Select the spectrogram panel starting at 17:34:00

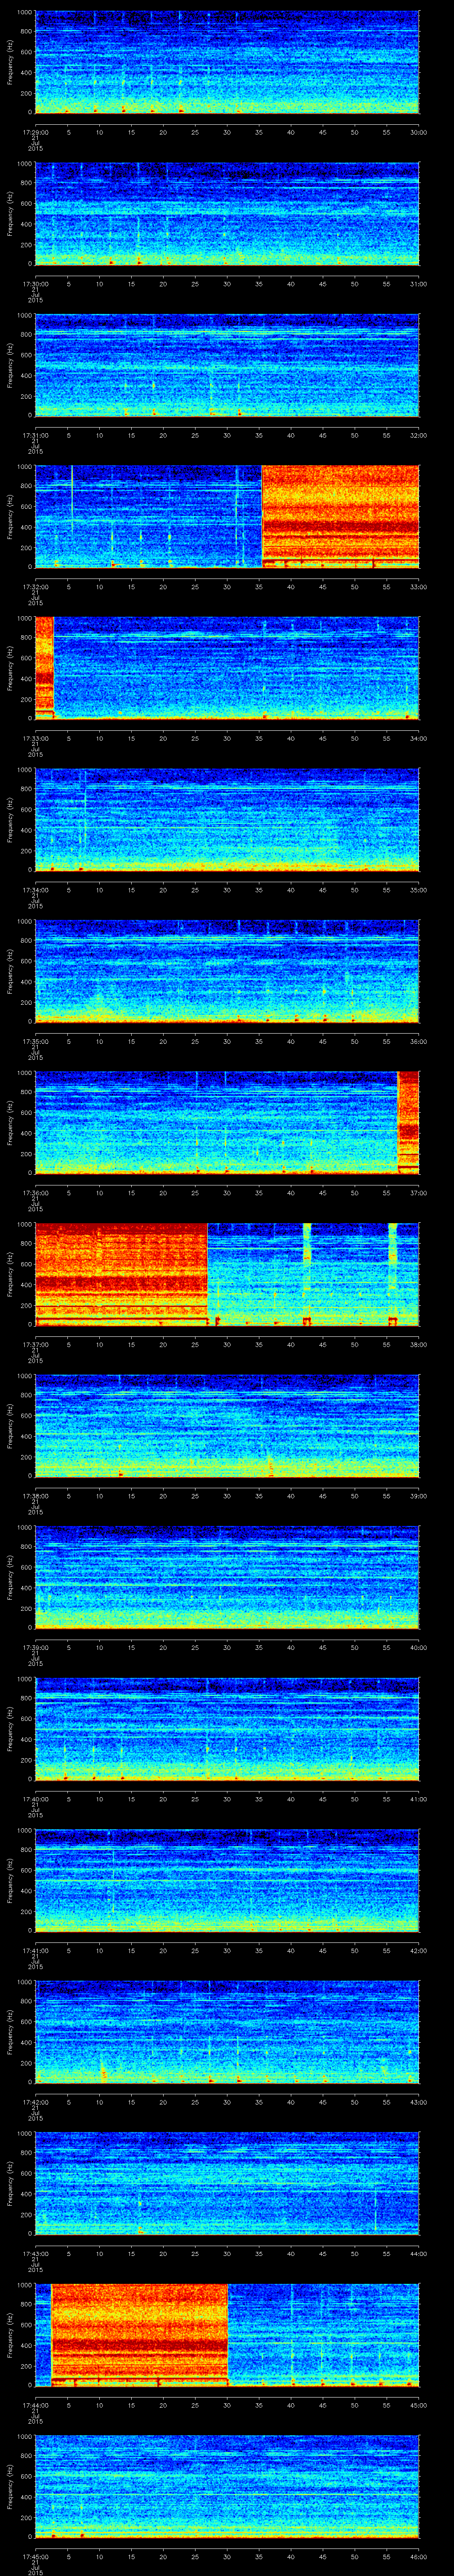click(227, 820)
